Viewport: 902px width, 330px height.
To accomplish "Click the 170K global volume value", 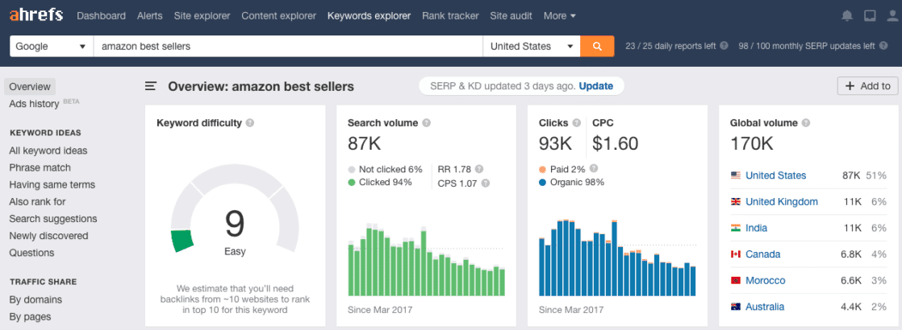I will [752, 144].
